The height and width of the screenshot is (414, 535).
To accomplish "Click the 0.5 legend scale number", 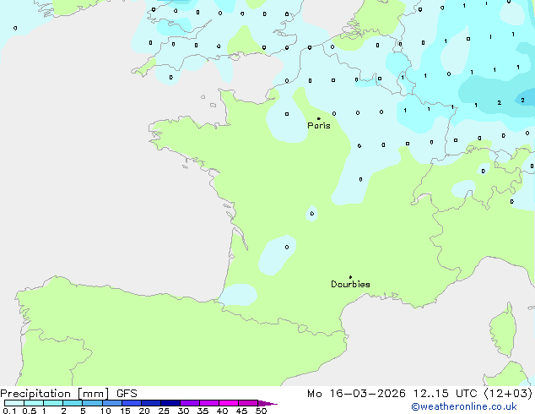I will click(x=30, y=411).
